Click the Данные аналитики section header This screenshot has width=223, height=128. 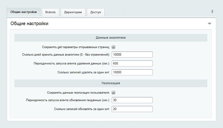[111, 38]
